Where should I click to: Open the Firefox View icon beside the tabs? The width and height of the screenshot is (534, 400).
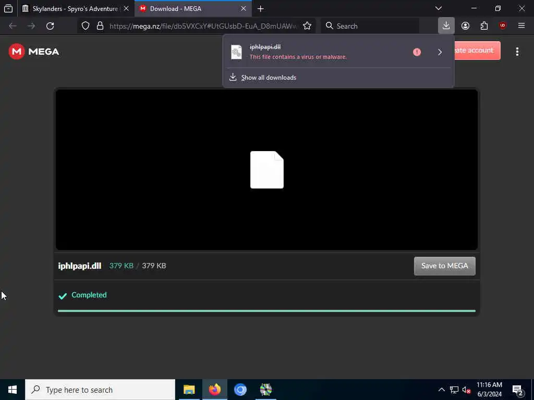pos(8,8)
